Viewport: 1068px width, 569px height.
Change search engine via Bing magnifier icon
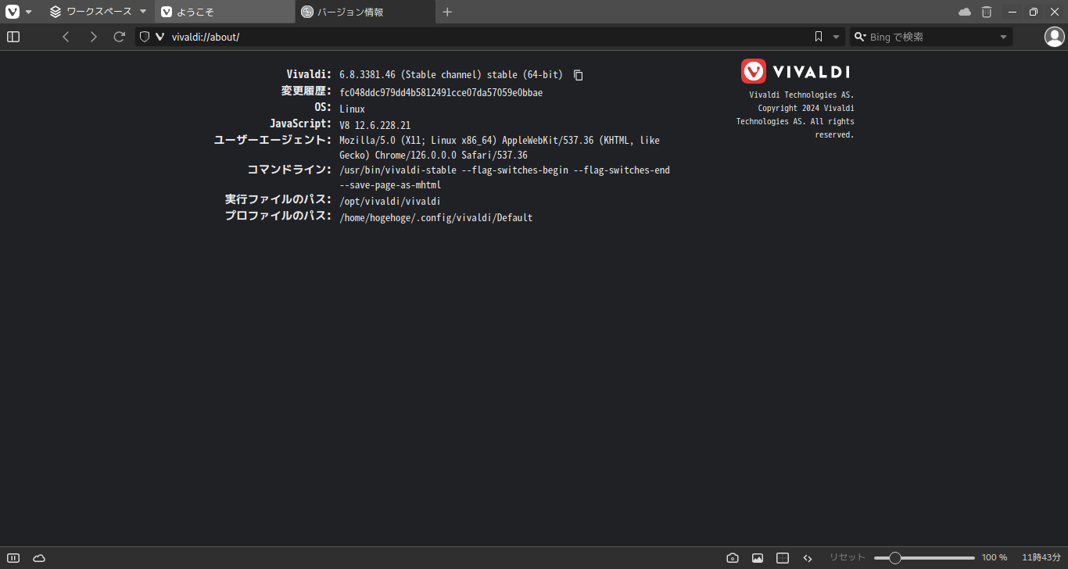click(x=860, y=37)
